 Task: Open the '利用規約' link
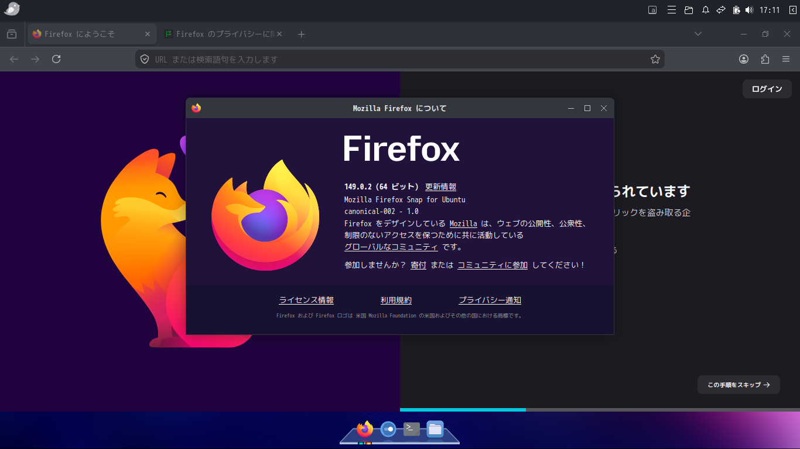point(396,301)
